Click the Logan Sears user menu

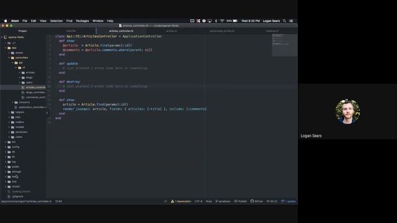click(271, 21)
